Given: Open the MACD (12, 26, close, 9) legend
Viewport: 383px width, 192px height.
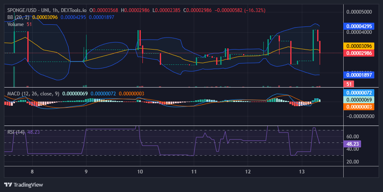Looking at the screenshot, I should coord(33,94).
